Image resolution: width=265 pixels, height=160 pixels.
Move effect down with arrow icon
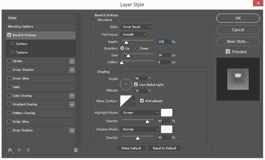pyautogui.click(x=28, y=150)
